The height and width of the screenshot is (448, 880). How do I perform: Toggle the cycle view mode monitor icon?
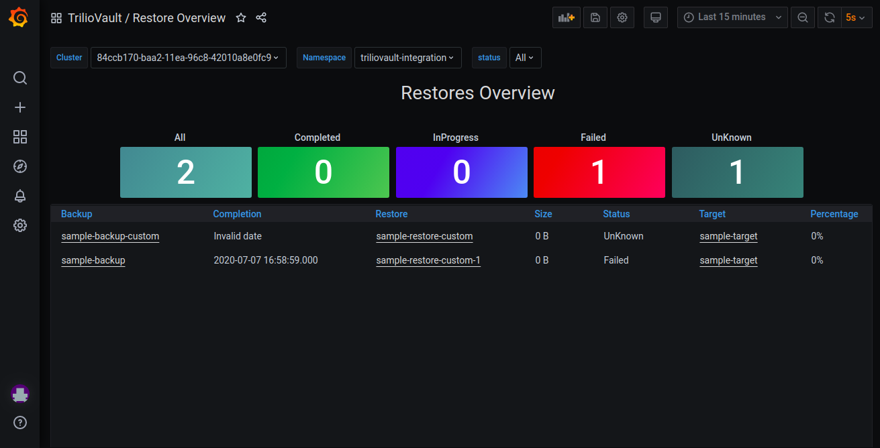point(656,17)
